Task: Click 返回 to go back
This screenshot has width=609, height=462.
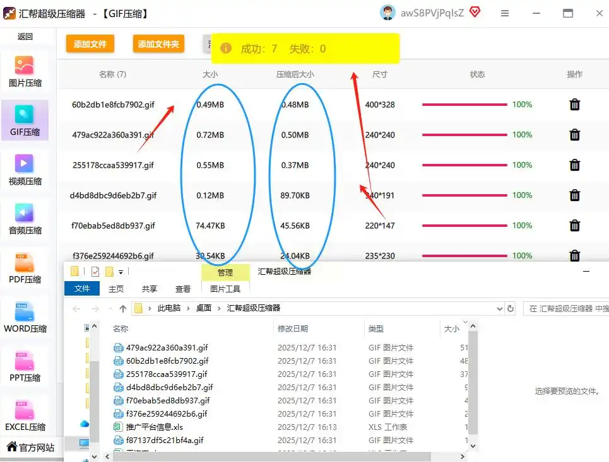Action: [x=25, y=37]
